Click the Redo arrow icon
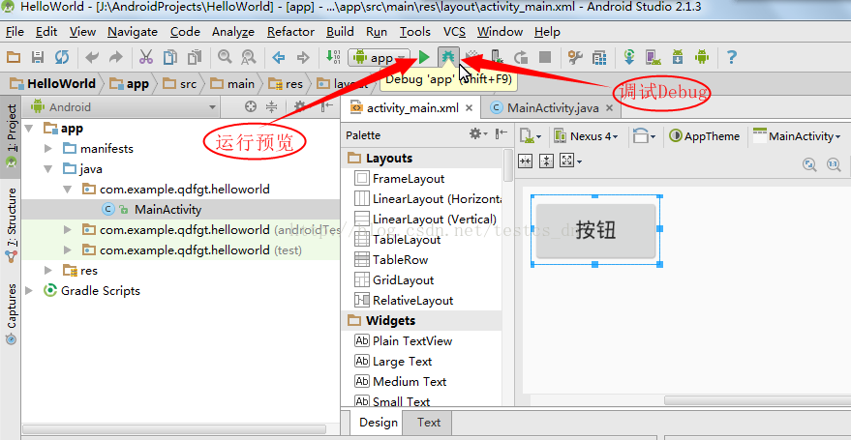Viewport: 851px width, 440px height. coord(116,57)
